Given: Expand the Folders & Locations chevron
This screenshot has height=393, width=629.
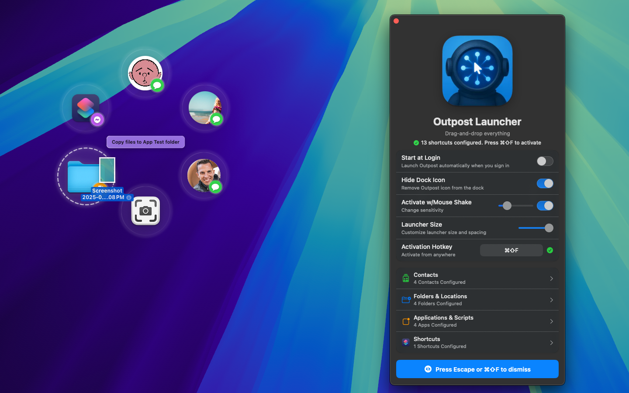Looking at the screenshot, I should 552,300.
